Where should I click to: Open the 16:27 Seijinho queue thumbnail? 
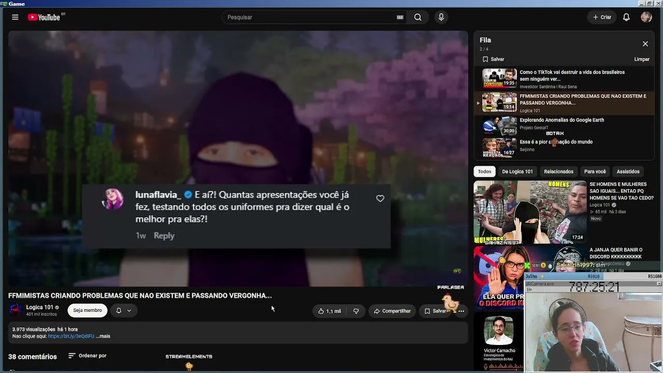coord(499,147)
